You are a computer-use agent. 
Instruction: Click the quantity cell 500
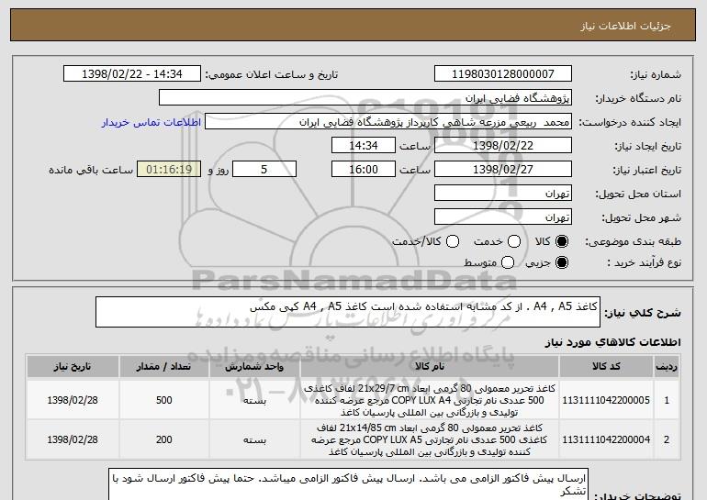pyautogui.click(x=163, y=400)
